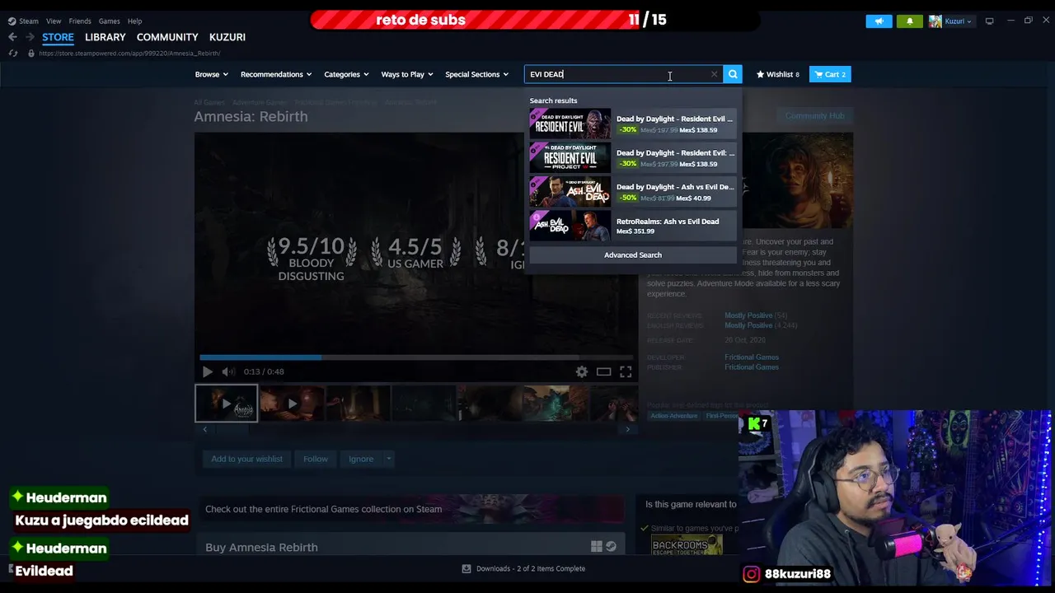
Task: Click Advanced Search
Action: tap(632, 254)
